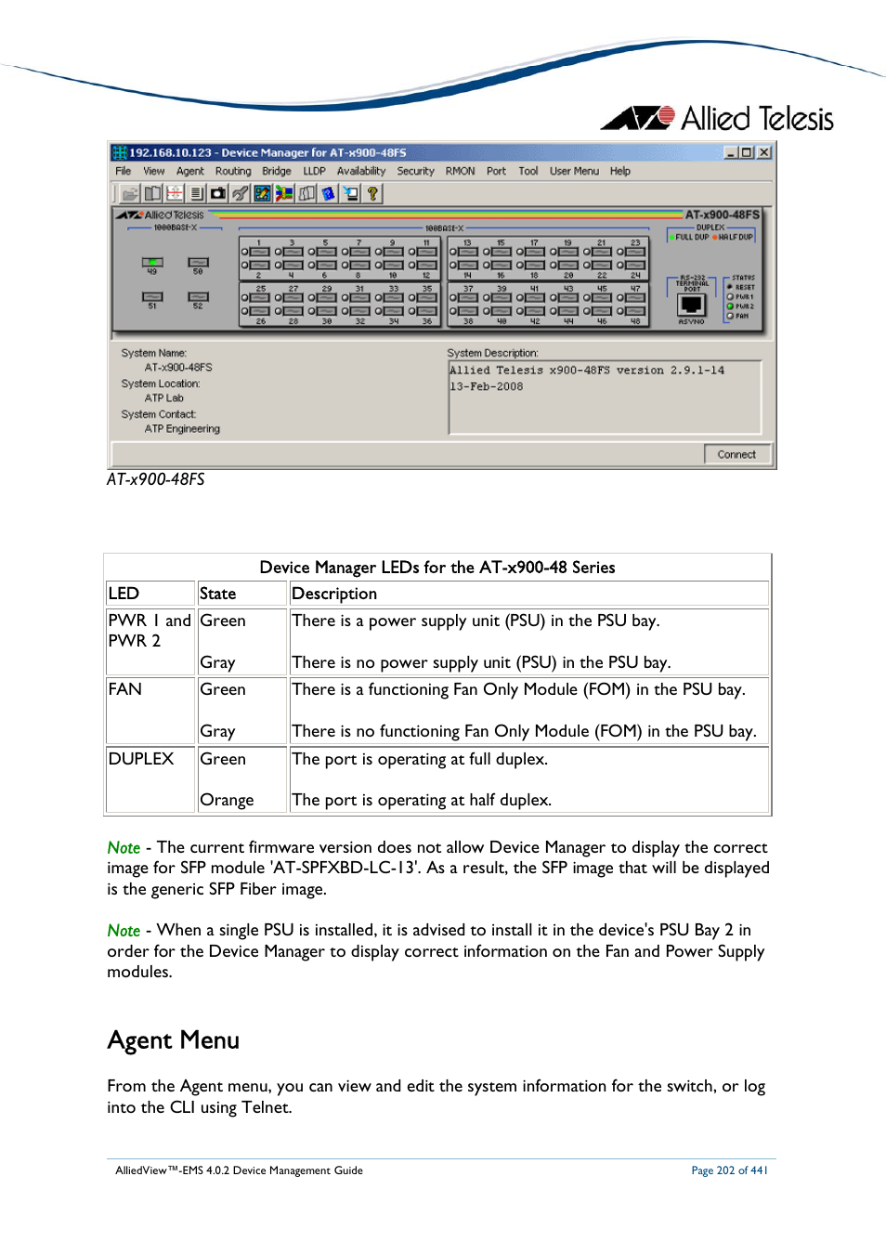This screenshot has height=1255, width=886.
Task: Click the Device Manager title bar icon
Action: [x=119, y=152]
